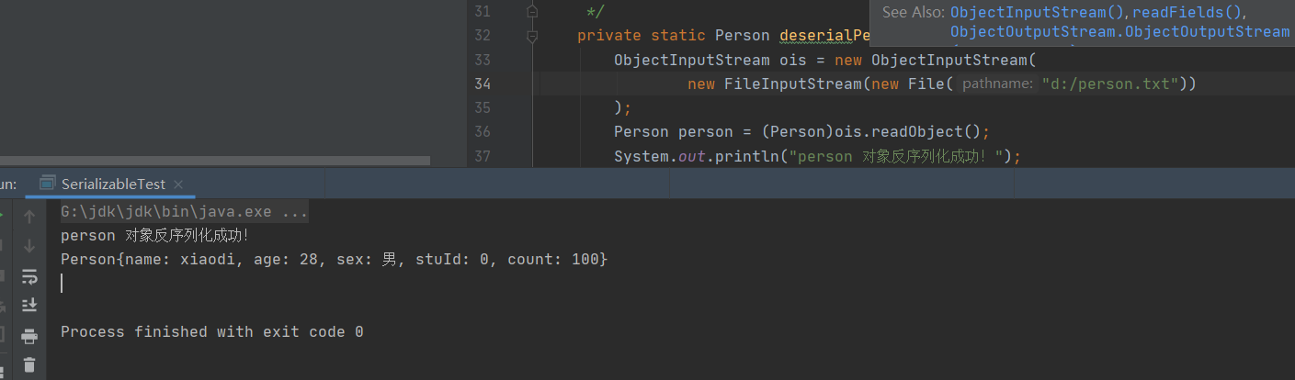
Task: Place cursor in "d:/person.txt" string
Action: coord(1109,84)
